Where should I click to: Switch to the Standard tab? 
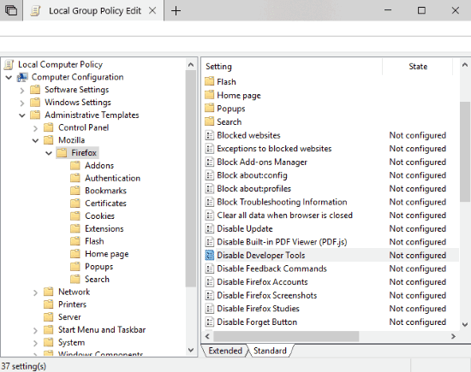pos(270,351)
